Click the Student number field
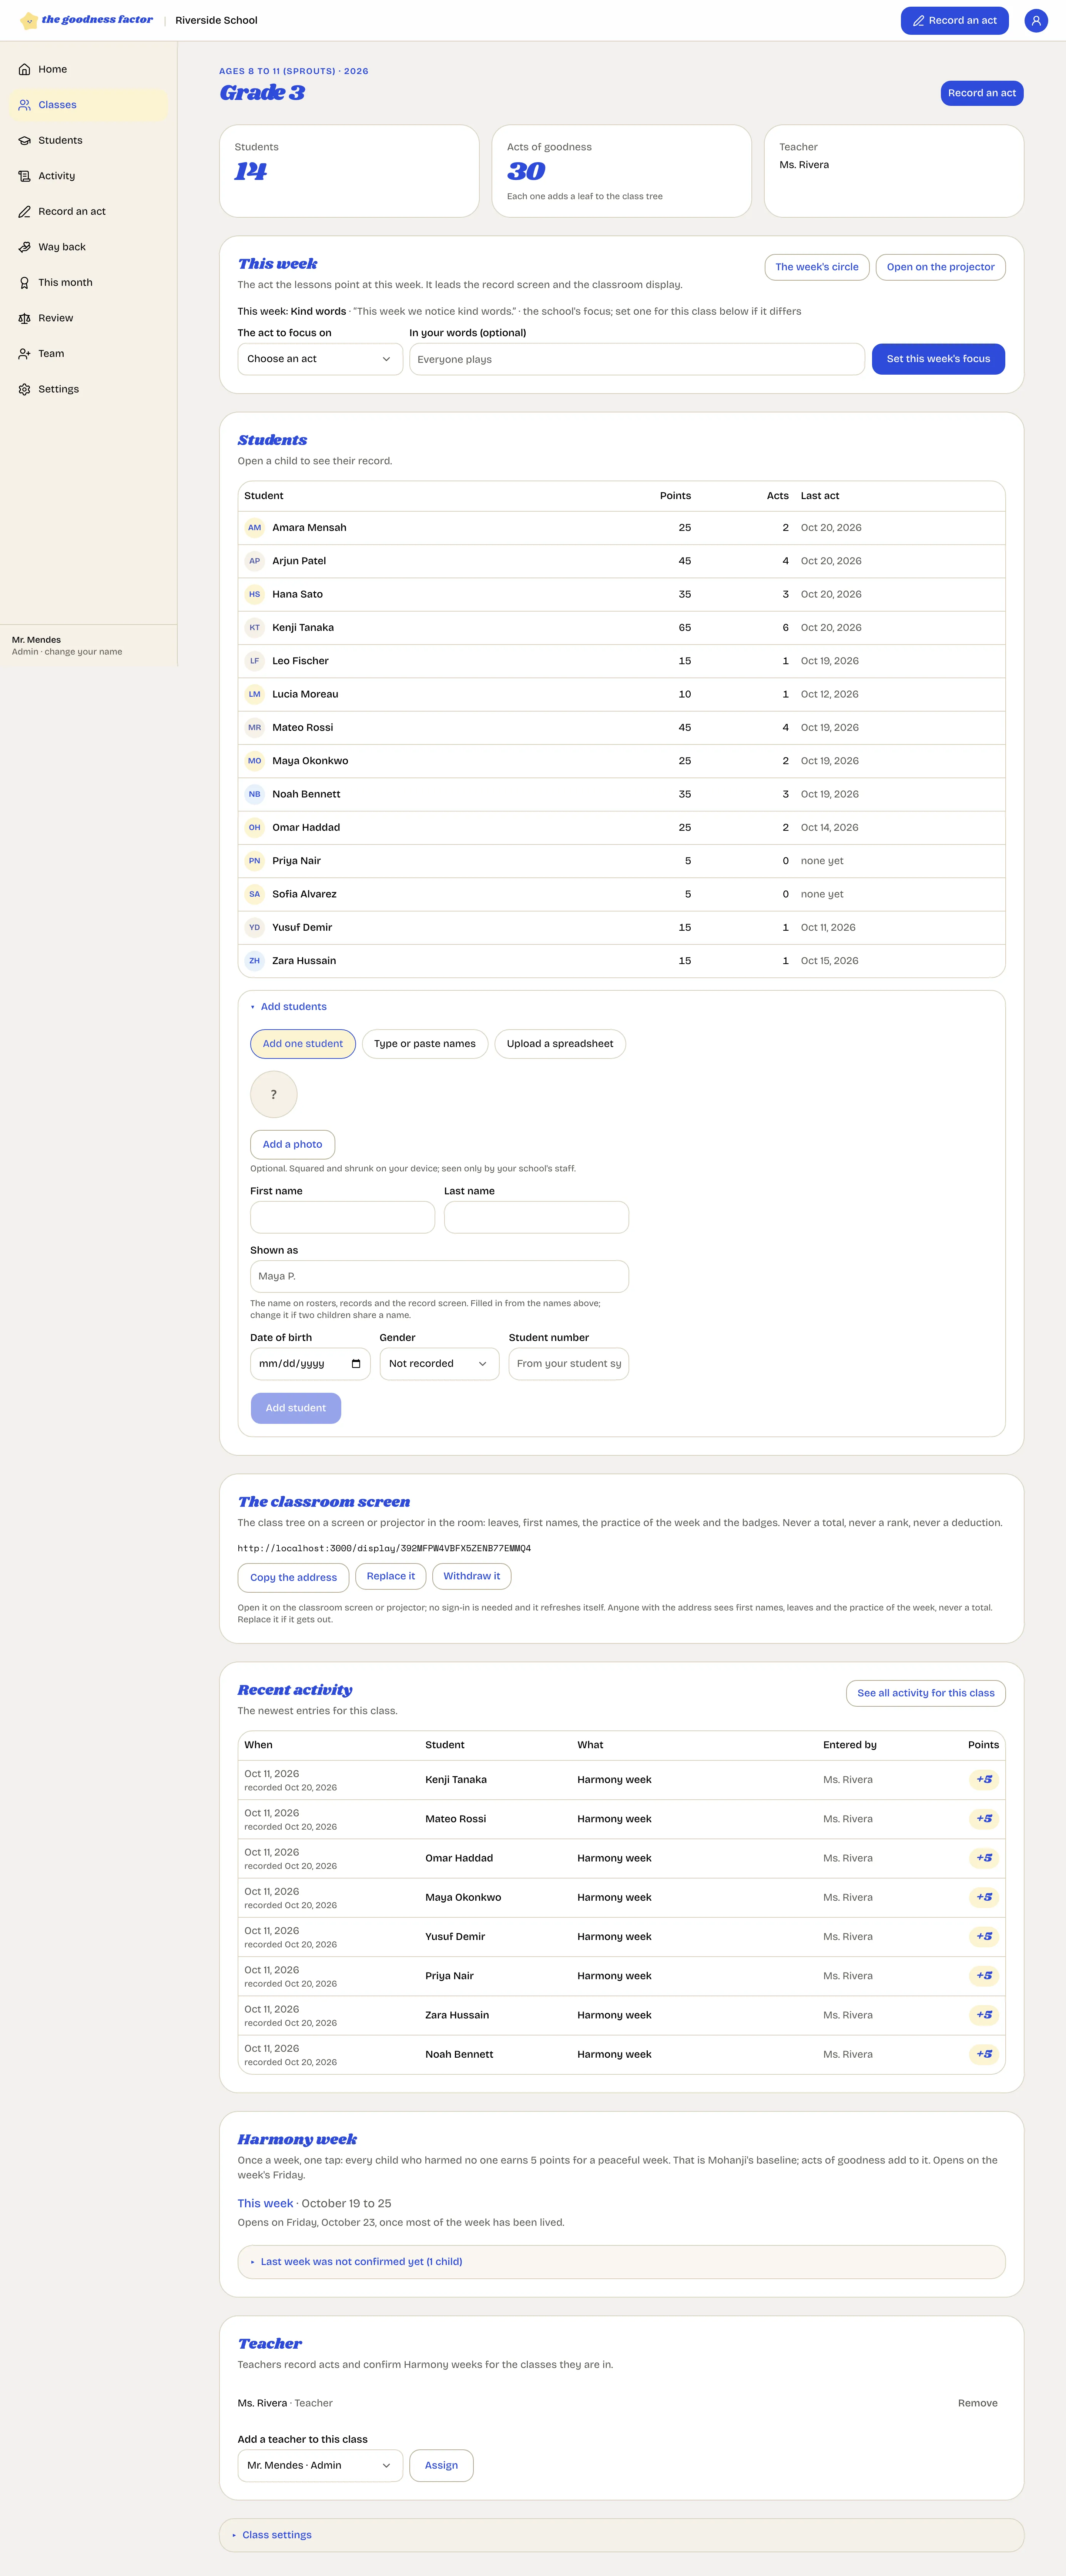Image resolution: width=1066 pixels, height=2576 pixels. (x=568, y=1363)
